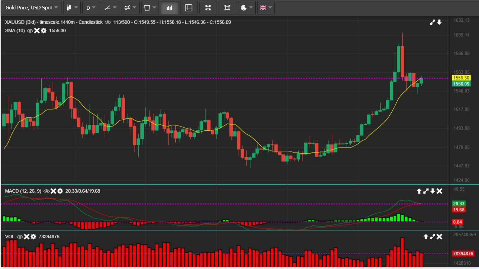Click the trash can delete icon

[149, 7]
